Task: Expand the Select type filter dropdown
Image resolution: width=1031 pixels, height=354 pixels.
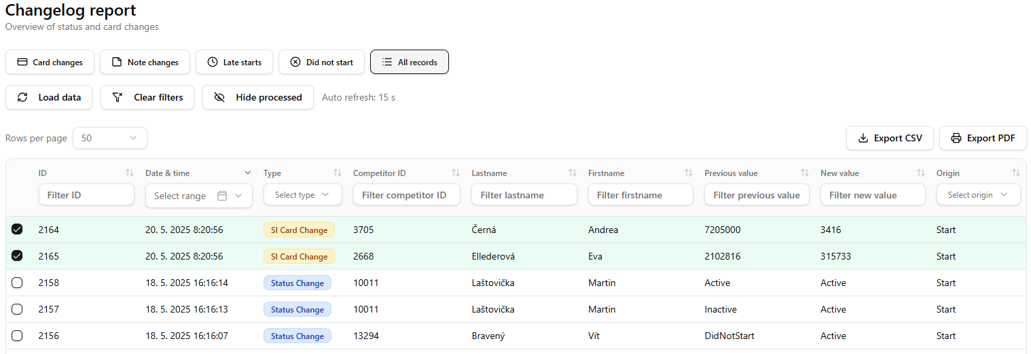Action: click(302, 195)
